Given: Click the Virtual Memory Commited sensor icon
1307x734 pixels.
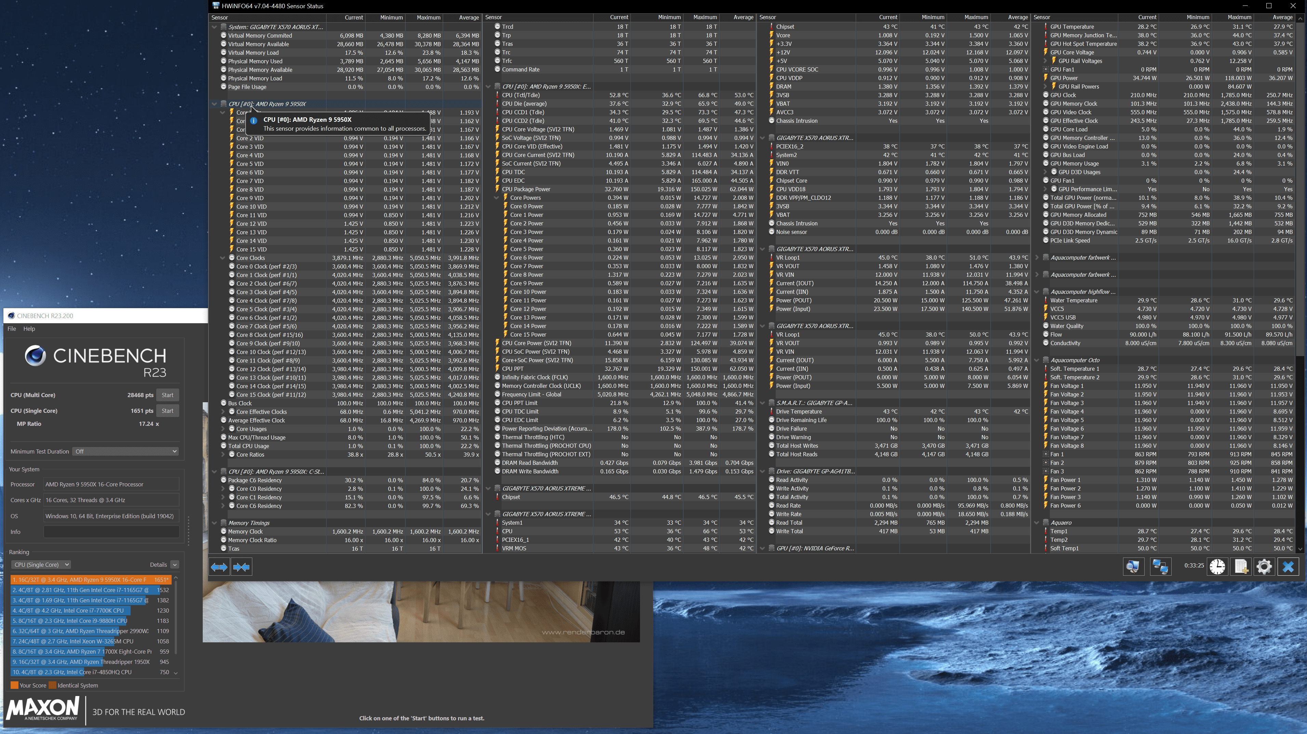Looking at the screenshot, I should pos(223,36).
